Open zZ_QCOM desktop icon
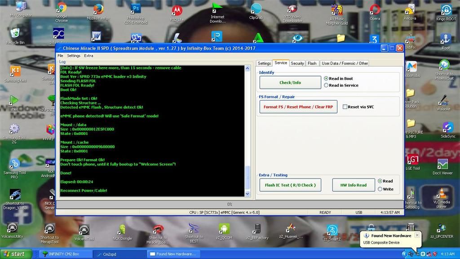The image size is (460, 259). click(x=224, y=232)
